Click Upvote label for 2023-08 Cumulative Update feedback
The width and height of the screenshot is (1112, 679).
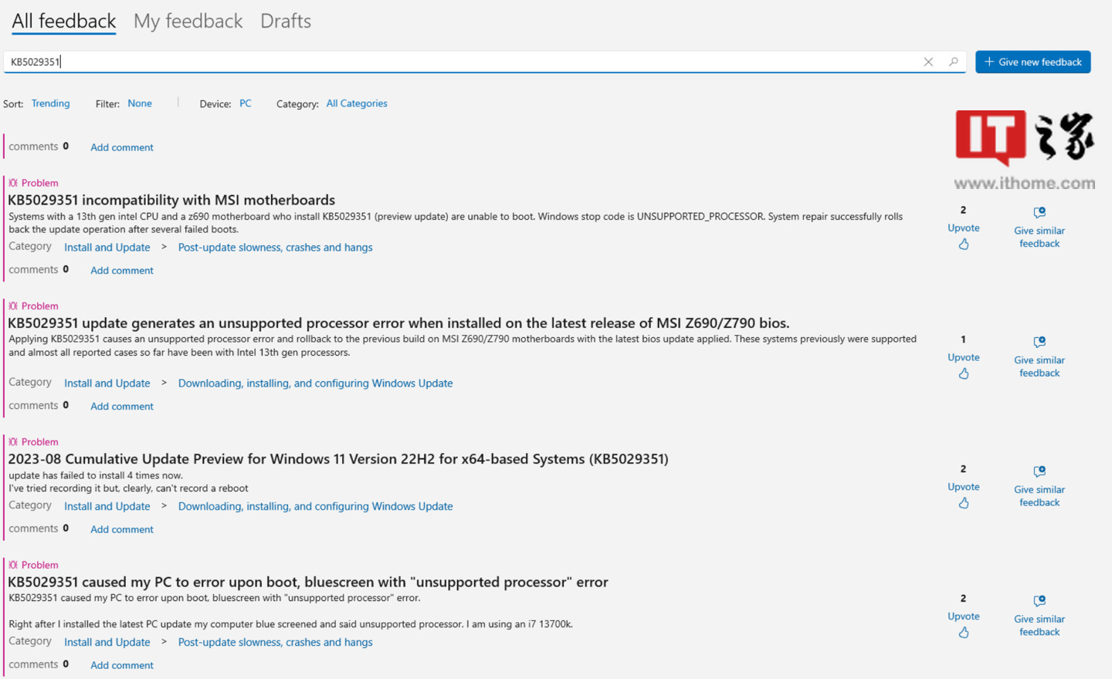point(964,487)
